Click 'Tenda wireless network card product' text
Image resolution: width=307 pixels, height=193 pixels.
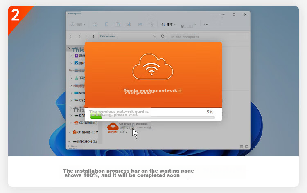(x=150, y=92)
